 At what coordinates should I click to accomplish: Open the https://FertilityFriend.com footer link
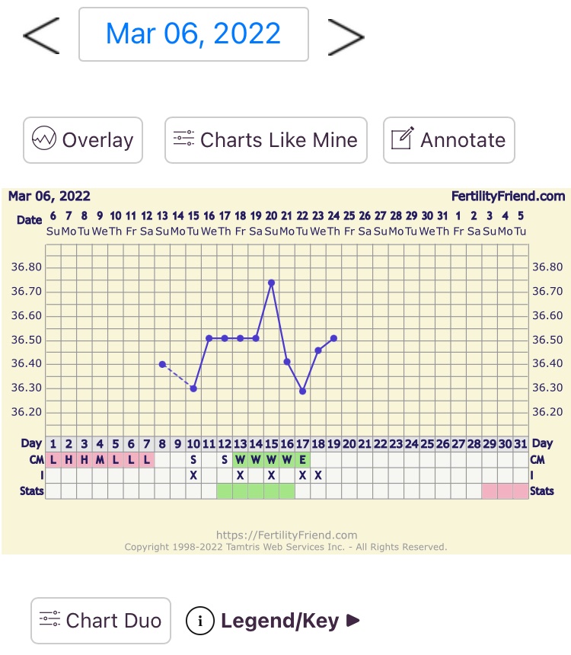click(286, 535)
